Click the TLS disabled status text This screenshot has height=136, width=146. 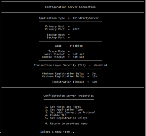point(100,65)
